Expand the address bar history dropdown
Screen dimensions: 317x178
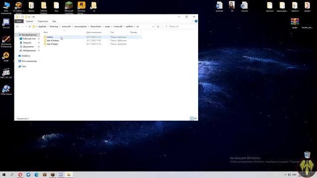coord(153,26)
